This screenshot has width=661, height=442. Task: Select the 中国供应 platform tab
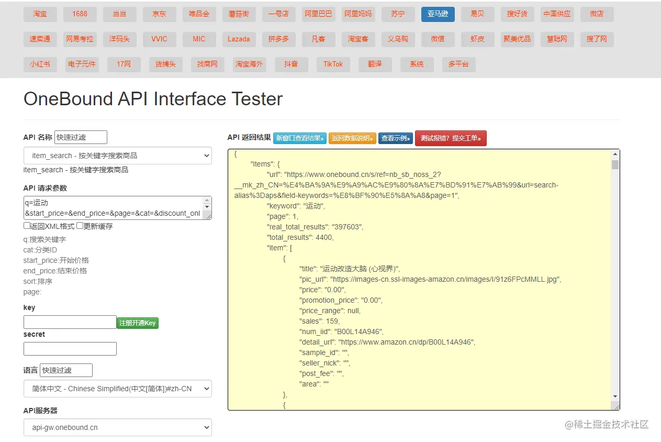pos(557,14)
